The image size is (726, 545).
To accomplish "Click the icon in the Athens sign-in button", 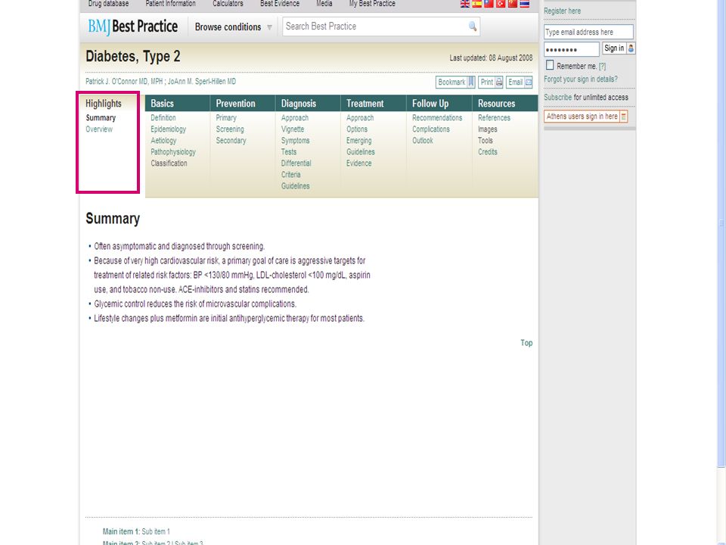I will click(x=624, y=117).
